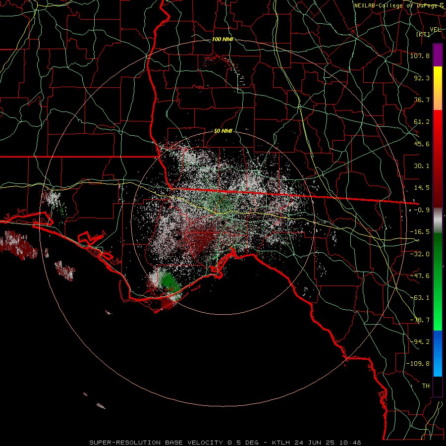Click the blue segment of color bar
Viewport: 446px width, 446px height.
coord(438,353)
